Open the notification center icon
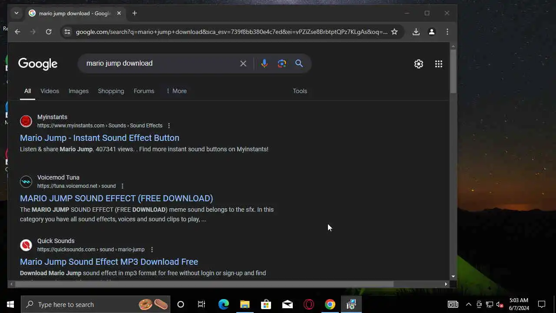This screenshot has width=556, height=313. tap(542, 304)
